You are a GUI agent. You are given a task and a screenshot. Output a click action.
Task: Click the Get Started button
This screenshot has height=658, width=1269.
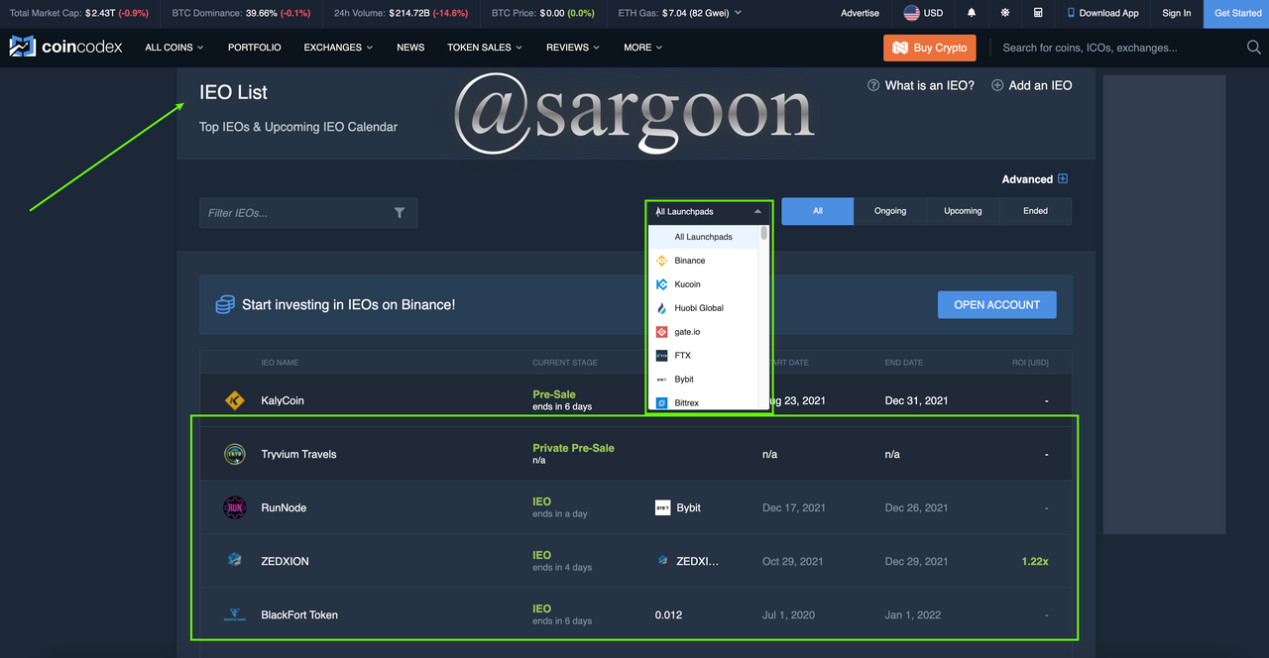coord(1238,13)
